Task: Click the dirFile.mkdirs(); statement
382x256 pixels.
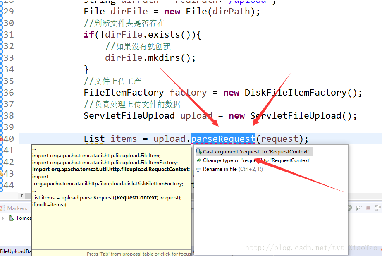Action: 150,58
